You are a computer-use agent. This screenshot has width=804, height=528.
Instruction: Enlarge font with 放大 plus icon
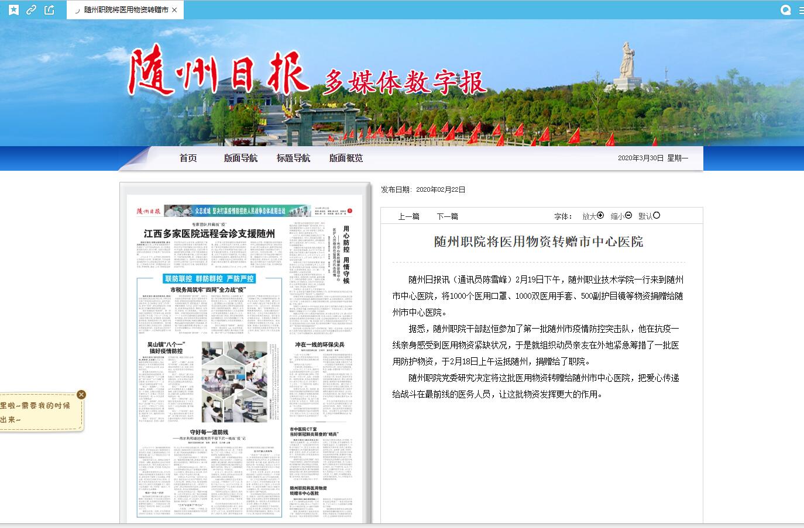[x=600, y=216]
